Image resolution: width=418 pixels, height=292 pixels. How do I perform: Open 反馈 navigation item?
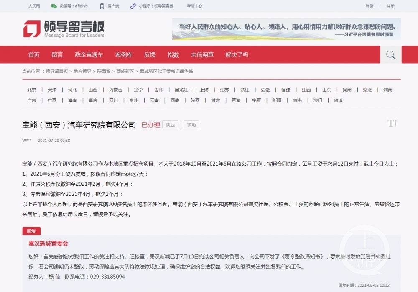pyautogui.click(x=150, y=55)
